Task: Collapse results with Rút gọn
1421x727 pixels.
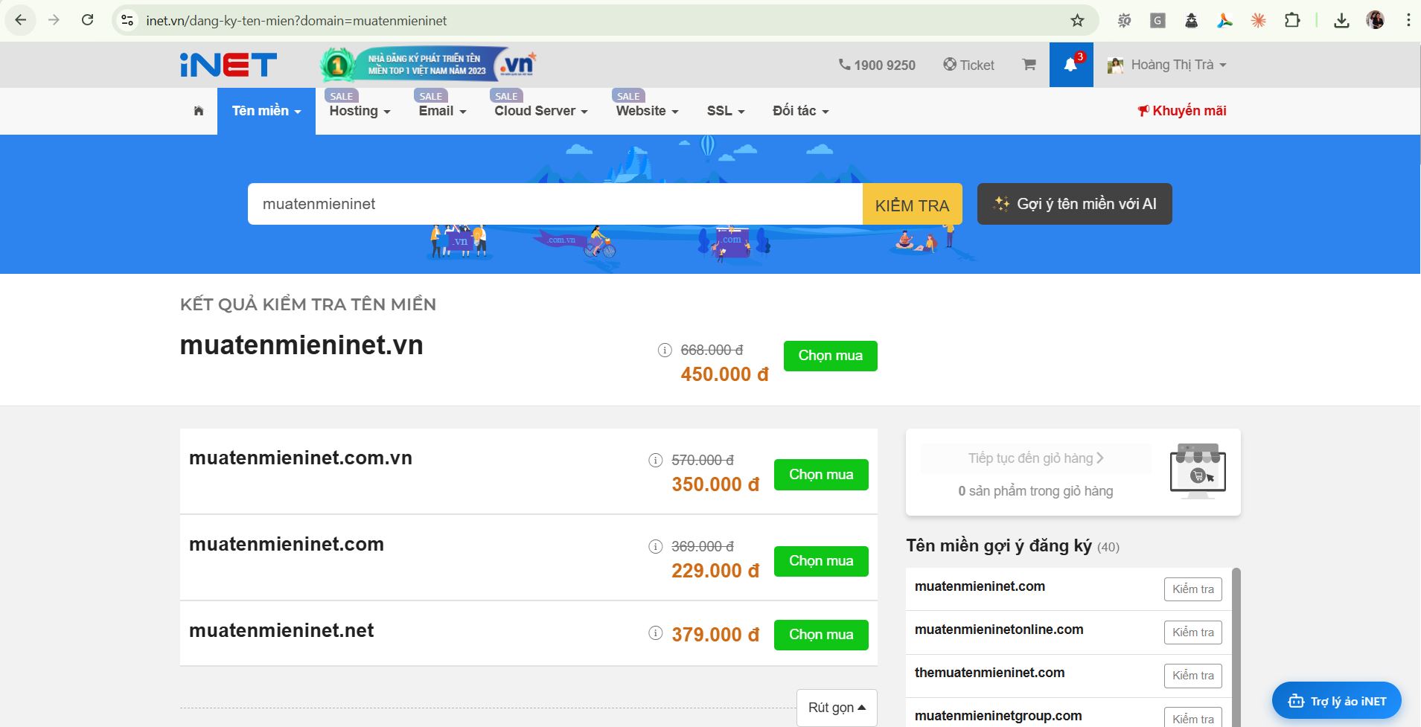Action: [837, 708]
